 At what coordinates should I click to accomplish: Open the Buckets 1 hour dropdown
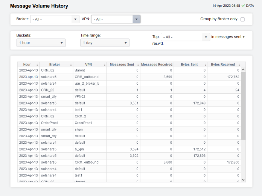pyautogui.click(x=41, y=43)
